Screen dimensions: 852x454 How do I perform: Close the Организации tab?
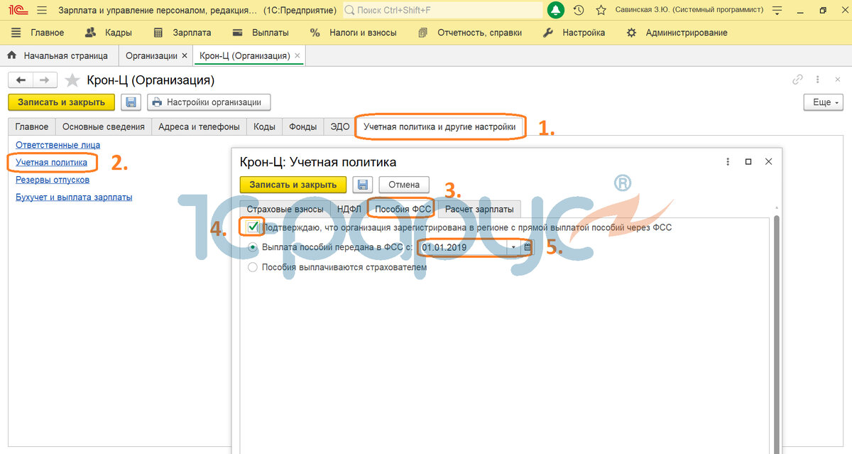[x=185, y=55]
